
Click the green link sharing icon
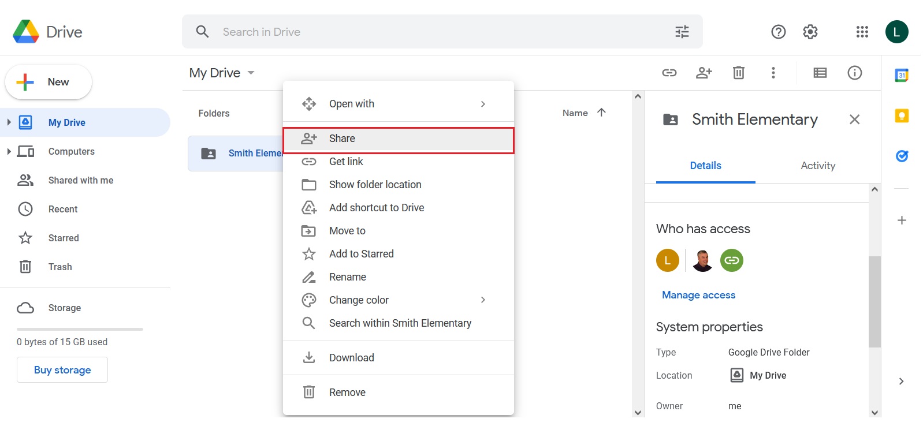tap(732, 260)
